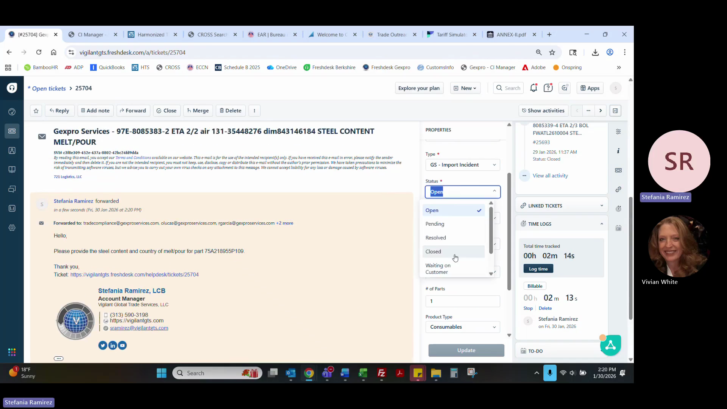This screenshot has height=409, width=727.
Task: Click the Log time button
Action: 538,269
